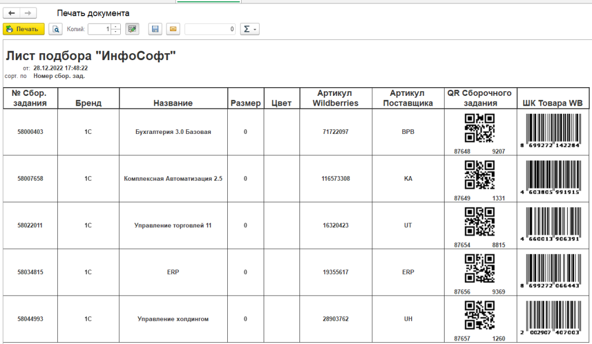Click the Артикул Поставщика column header
This screenshot has width=592, height=344.
(408, 98)
